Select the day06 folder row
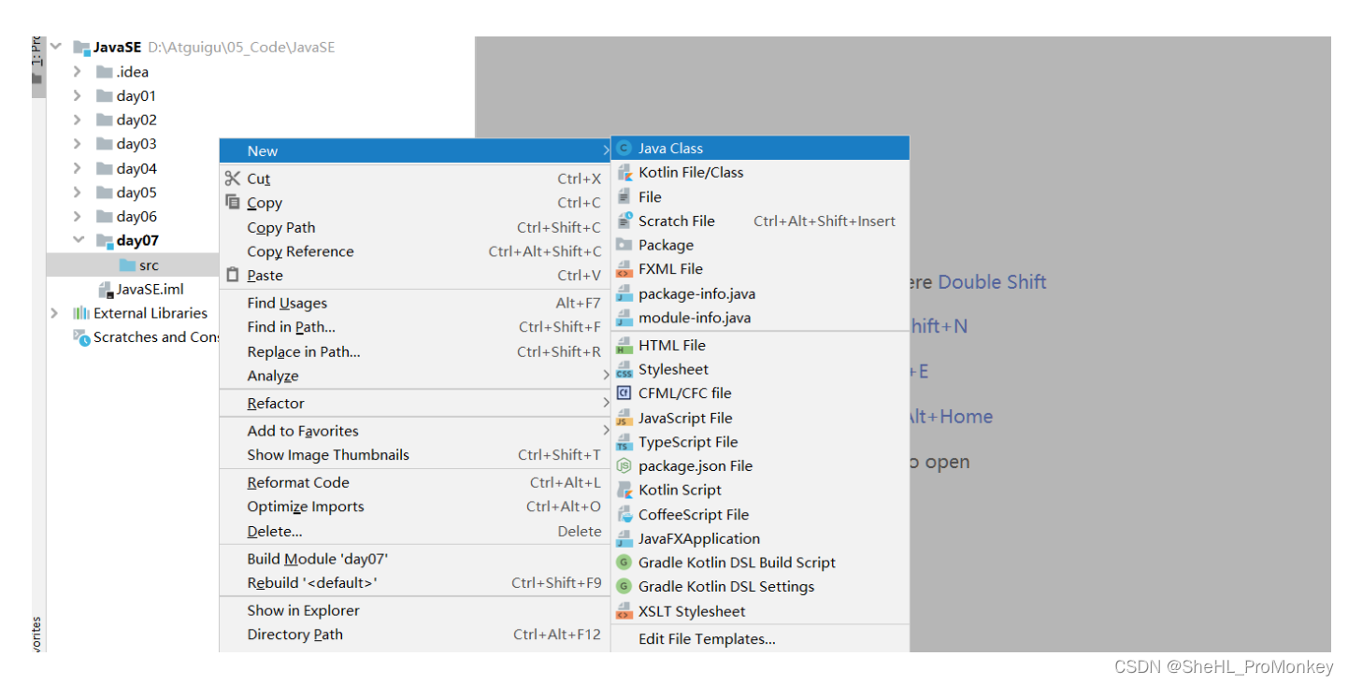This screenshot has height=685, width=1348. click(x=133, y=217)
